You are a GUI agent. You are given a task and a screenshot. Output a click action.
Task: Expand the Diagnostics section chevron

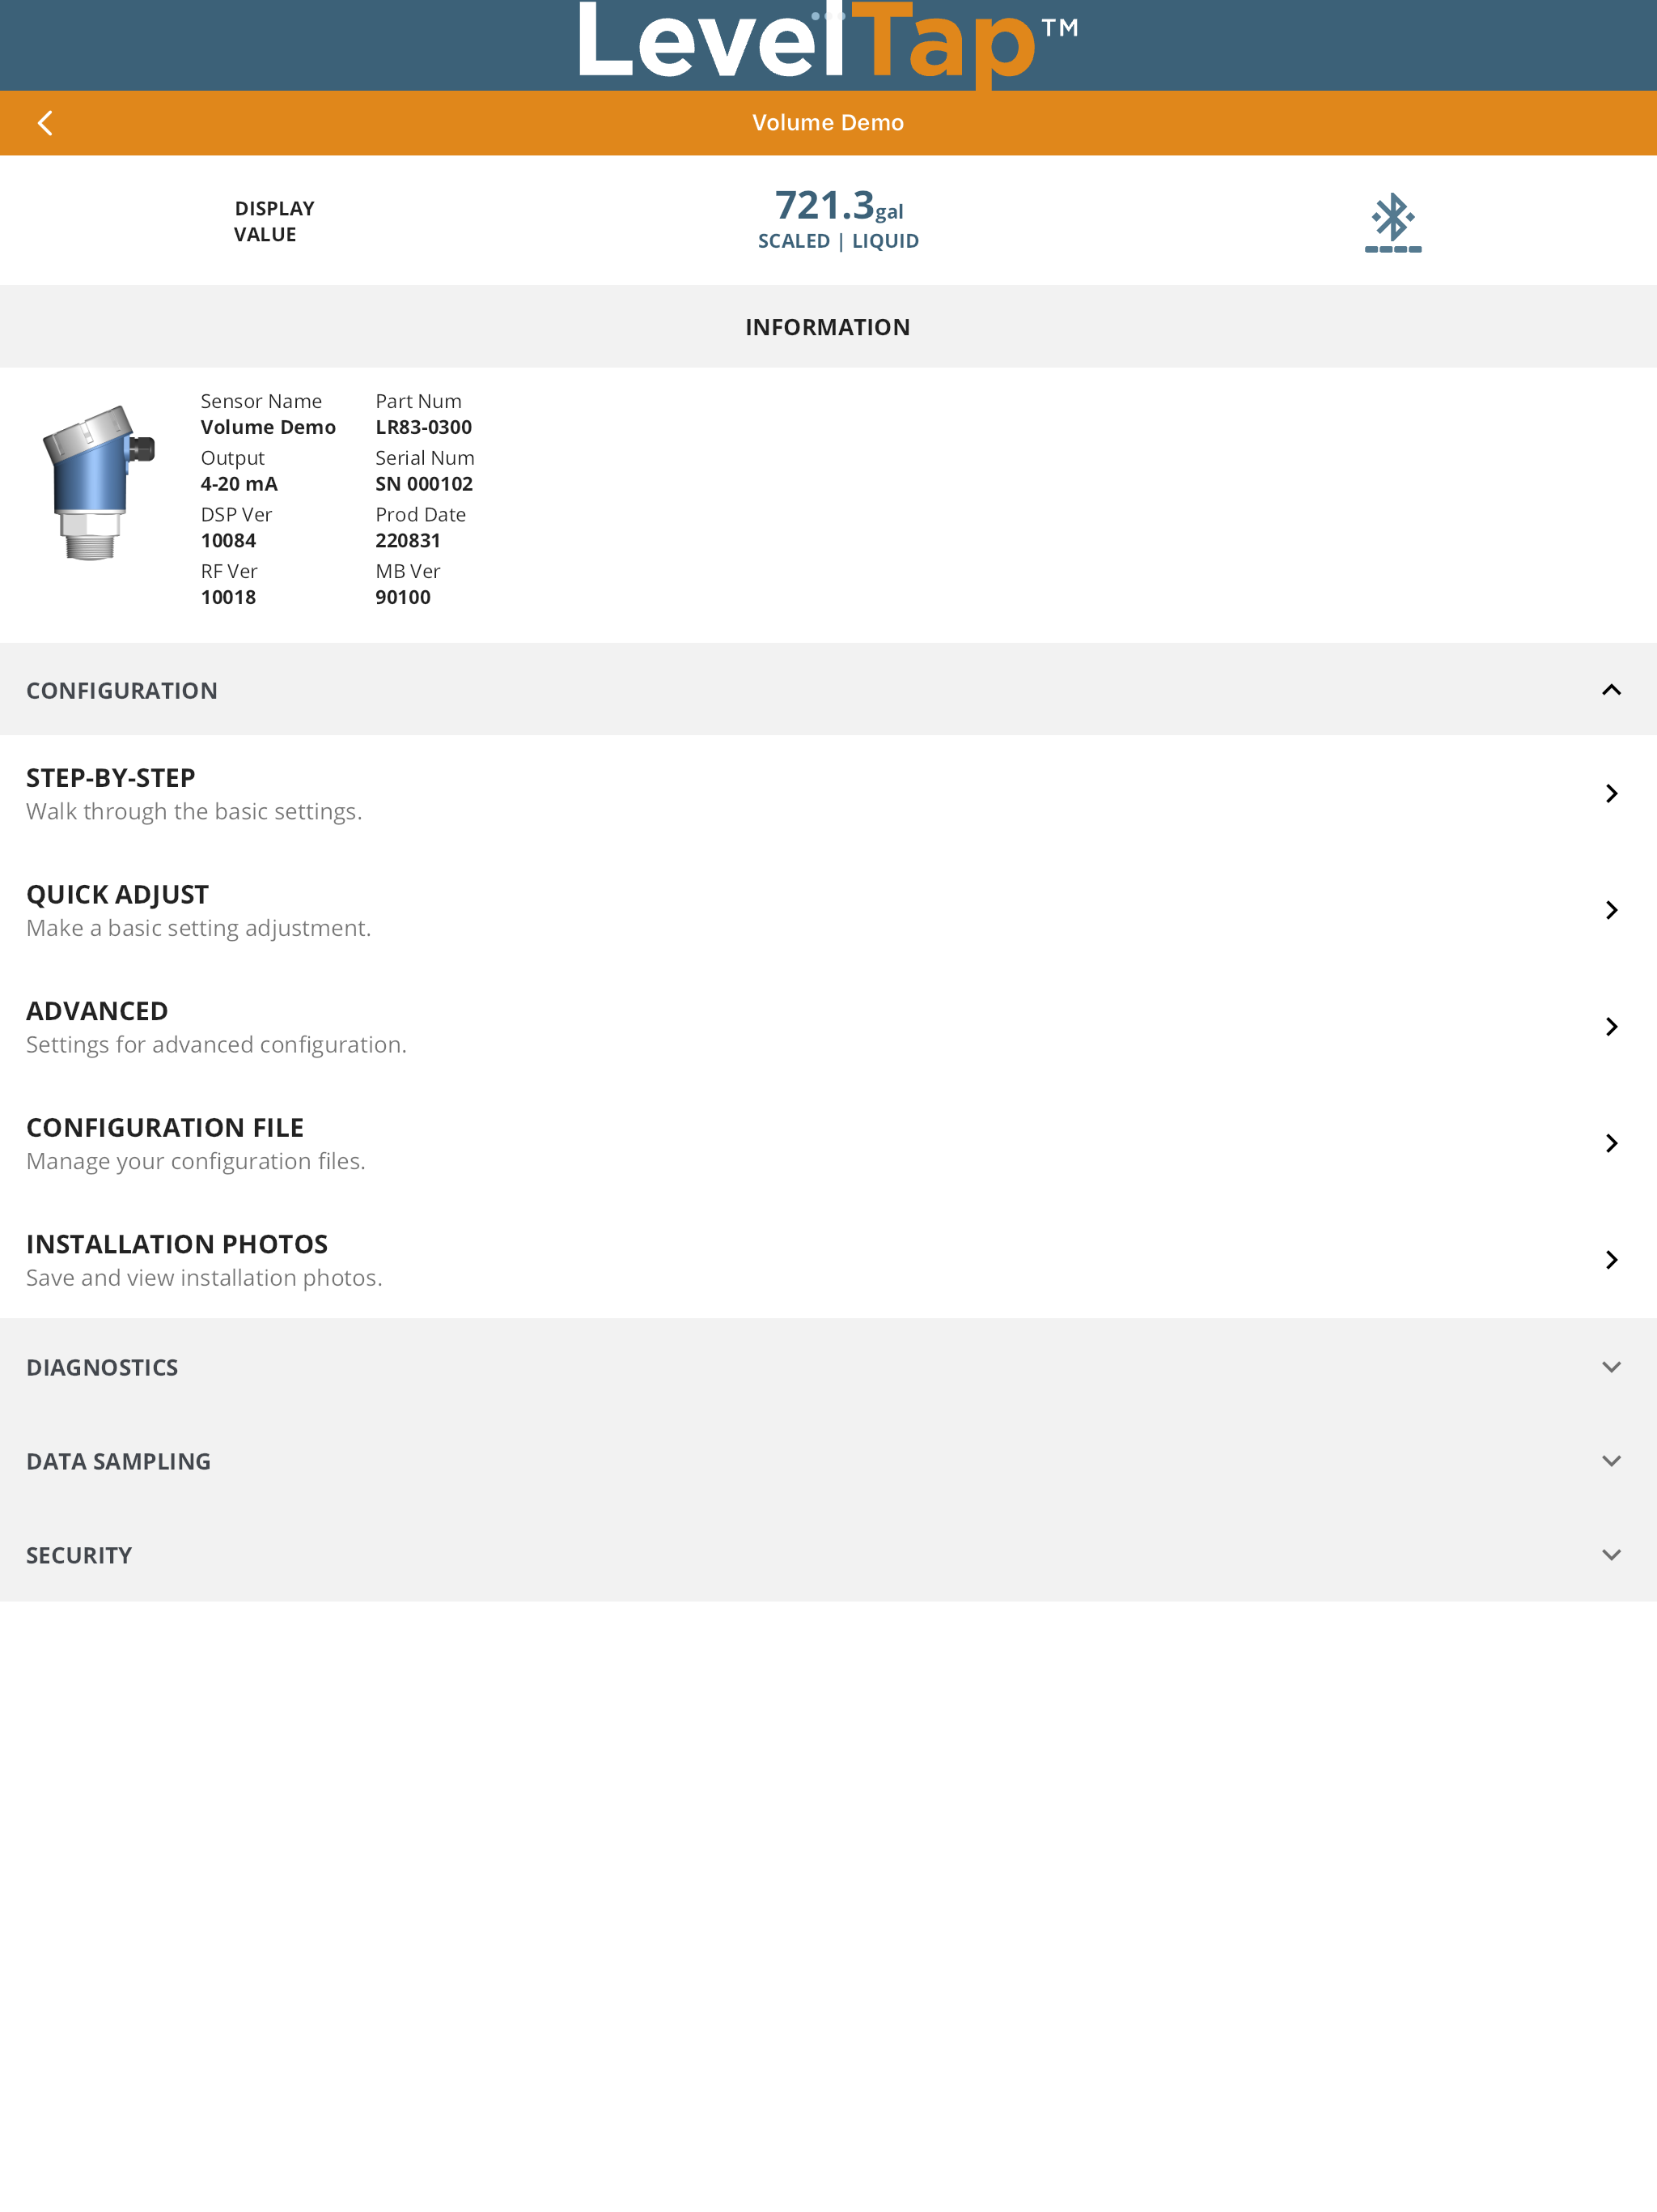[1611, 1367]
